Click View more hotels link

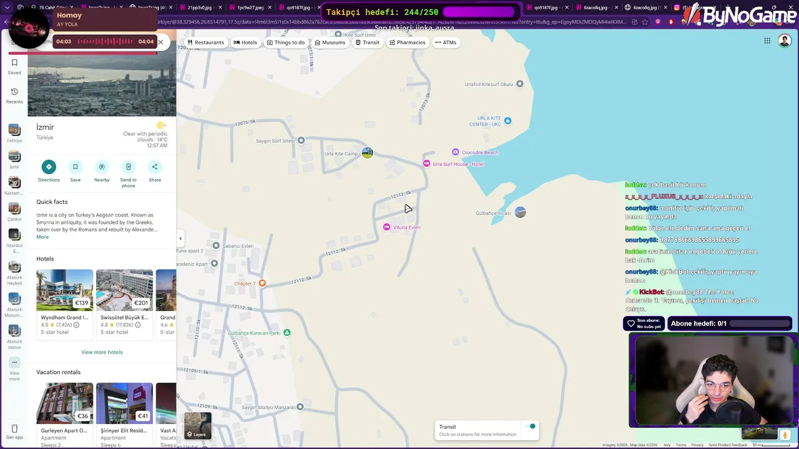tap(102, 352)
